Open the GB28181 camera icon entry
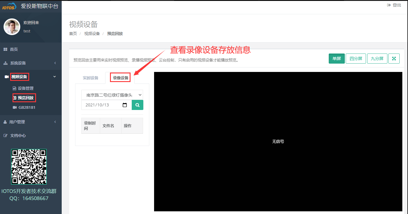The image size is (408, 214). (15, 107)
